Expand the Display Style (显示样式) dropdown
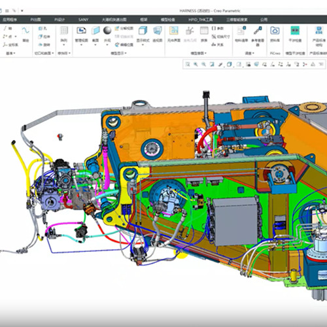 coord(143,45)
